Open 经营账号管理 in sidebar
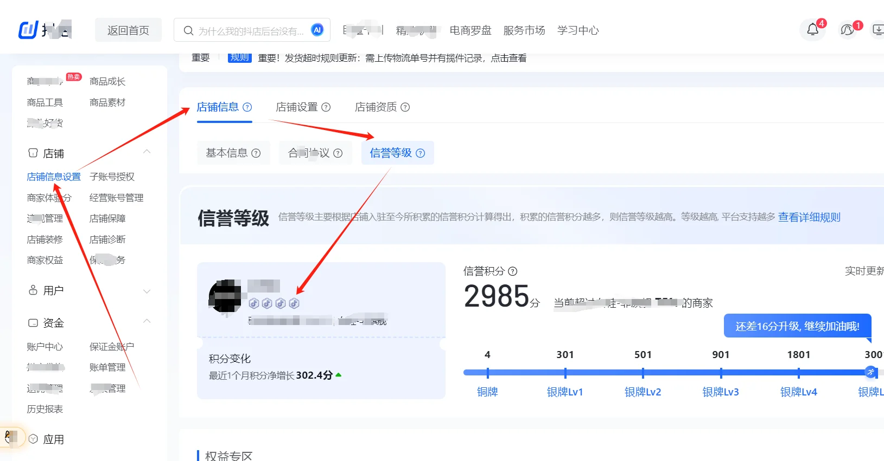884x461 pixels. click(x=116, y=198)
